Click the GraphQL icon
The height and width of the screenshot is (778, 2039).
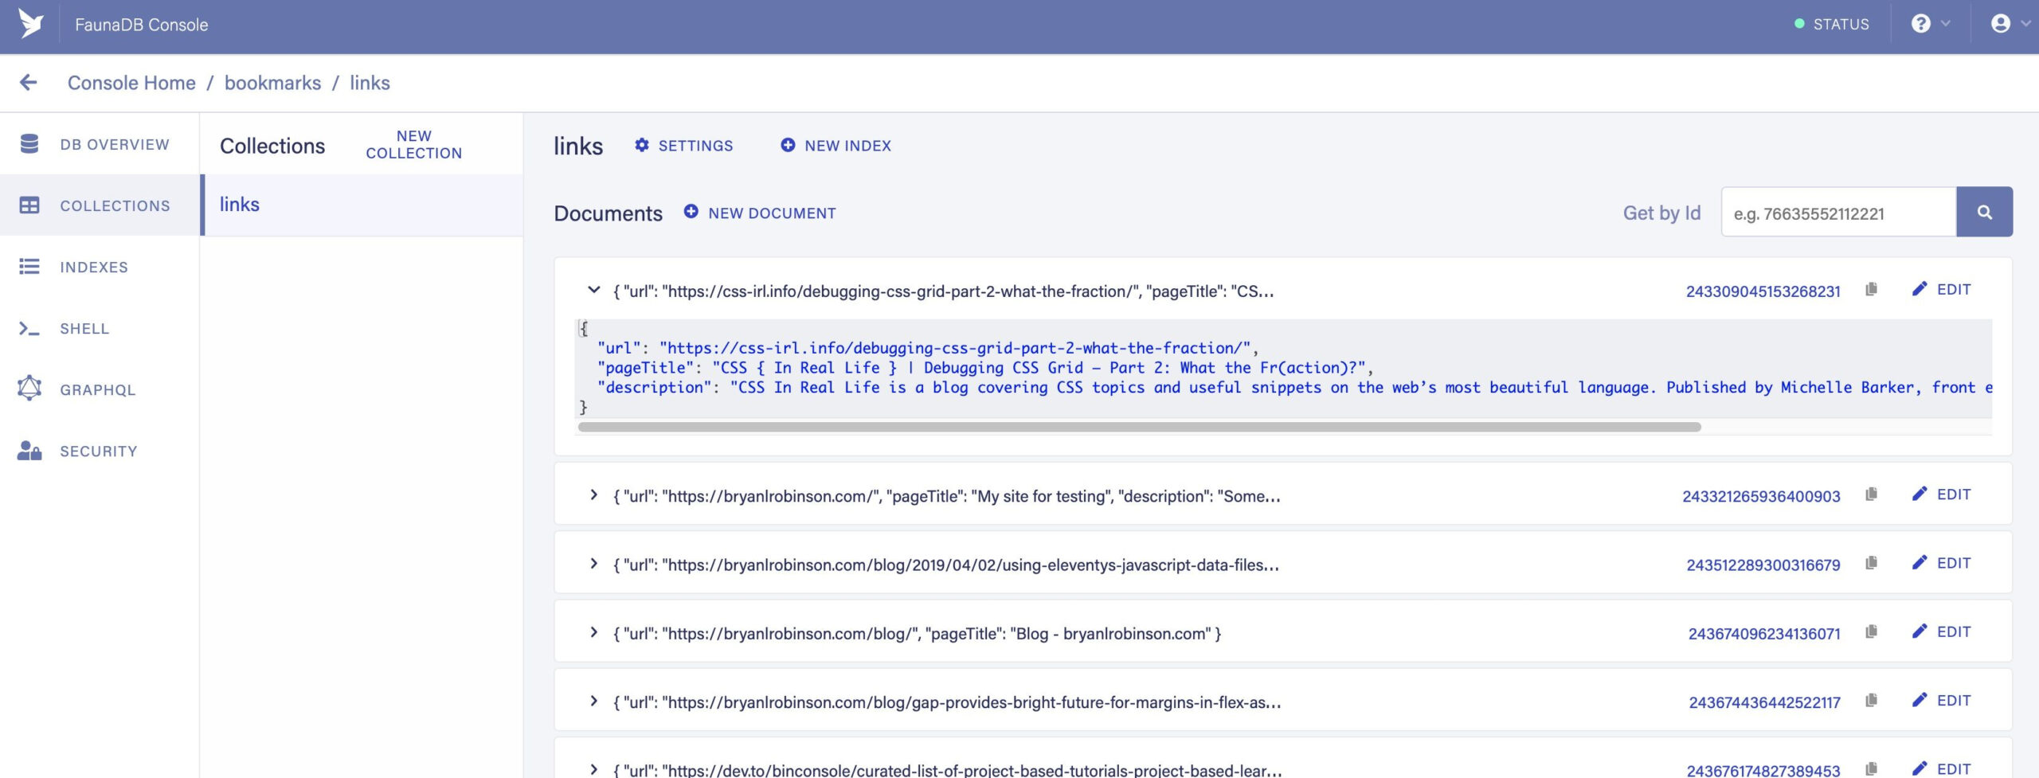tap(29, 389)
